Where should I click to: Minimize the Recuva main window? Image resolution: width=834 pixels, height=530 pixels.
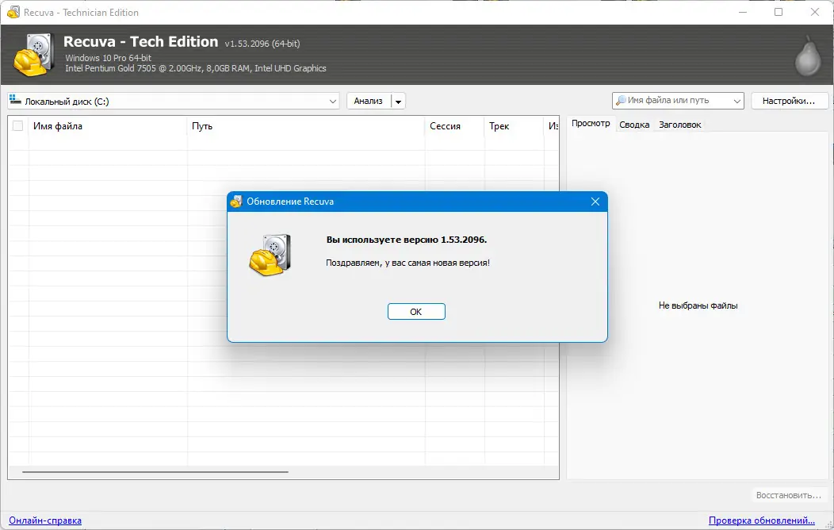tap(743, 12)
